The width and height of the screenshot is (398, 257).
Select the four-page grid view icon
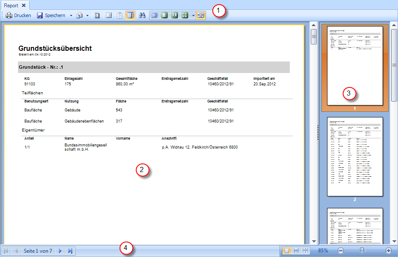click(185, 15)
